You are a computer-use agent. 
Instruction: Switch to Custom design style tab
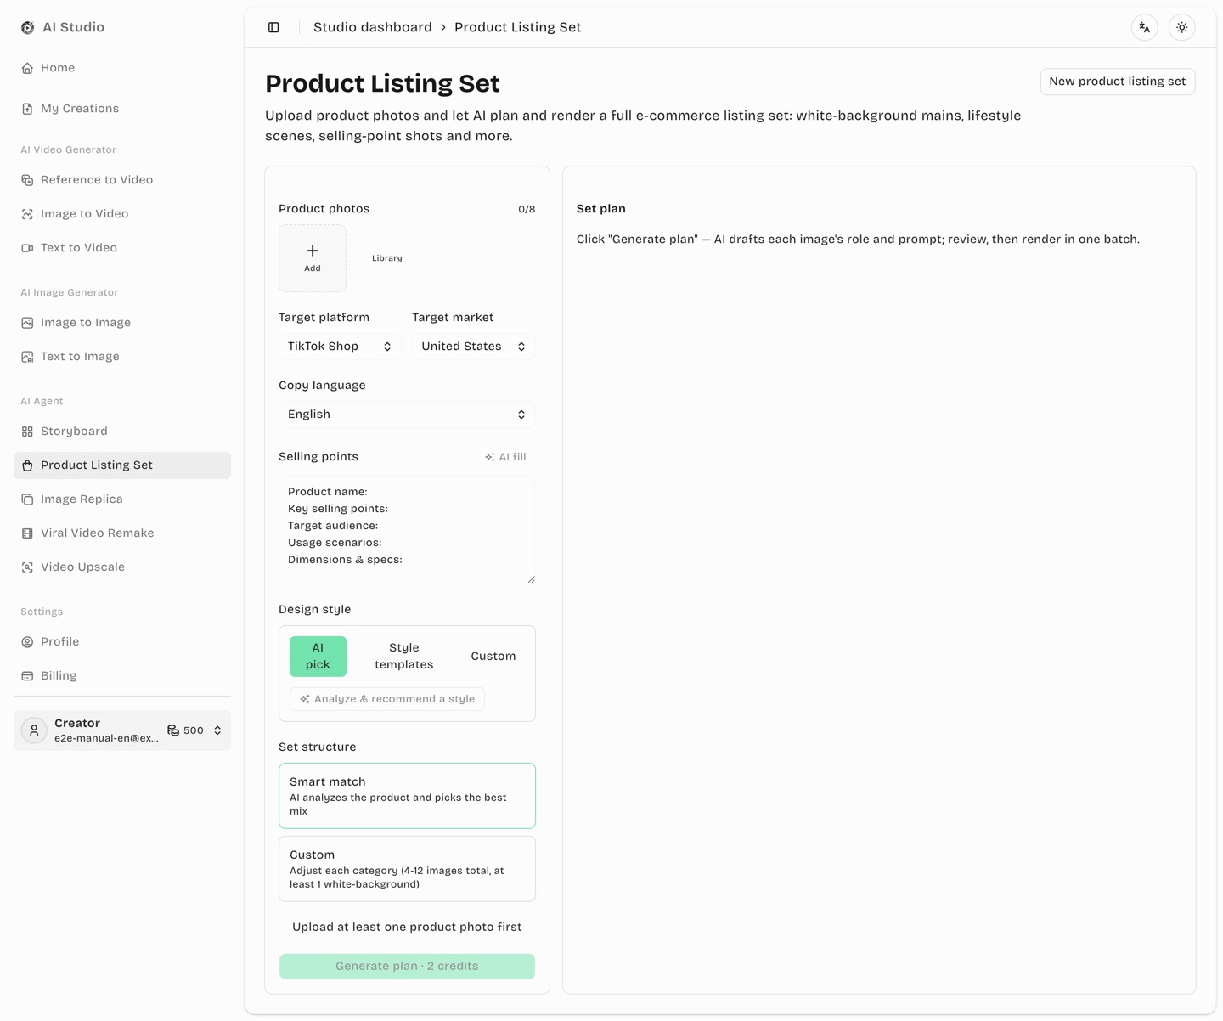click(493, 657)
